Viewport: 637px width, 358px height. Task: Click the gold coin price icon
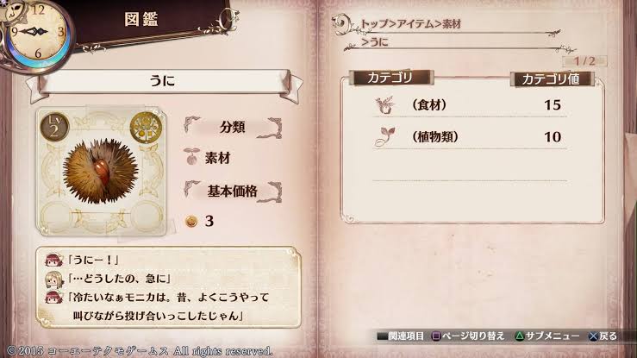191,221
